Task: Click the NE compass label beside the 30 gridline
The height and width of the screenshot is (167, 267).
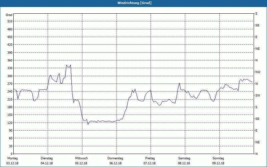Action: click(258, 142)
